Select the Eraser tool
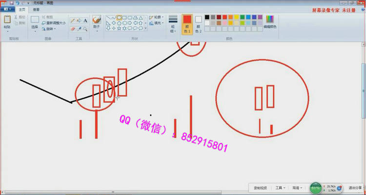The image size is (366, 195). coord(73,29)
